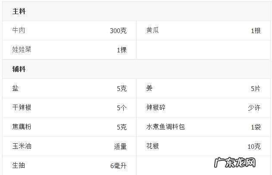Image resolution: width=272 pixels, height=175 pixels.
Task: Click the 生抽 ingredient entry
Action: coord(19,165)
